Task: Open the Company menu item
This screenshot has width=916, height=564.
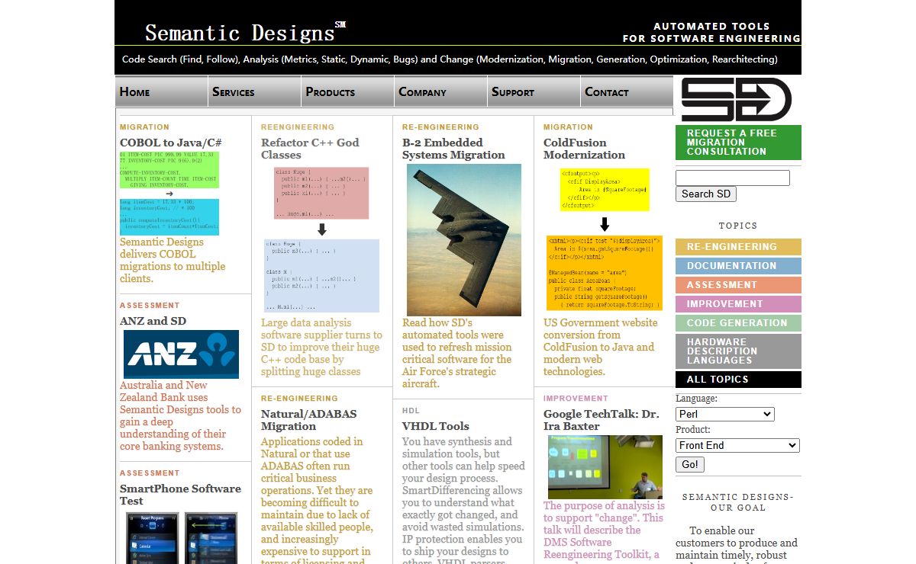Action: point(440,91)
